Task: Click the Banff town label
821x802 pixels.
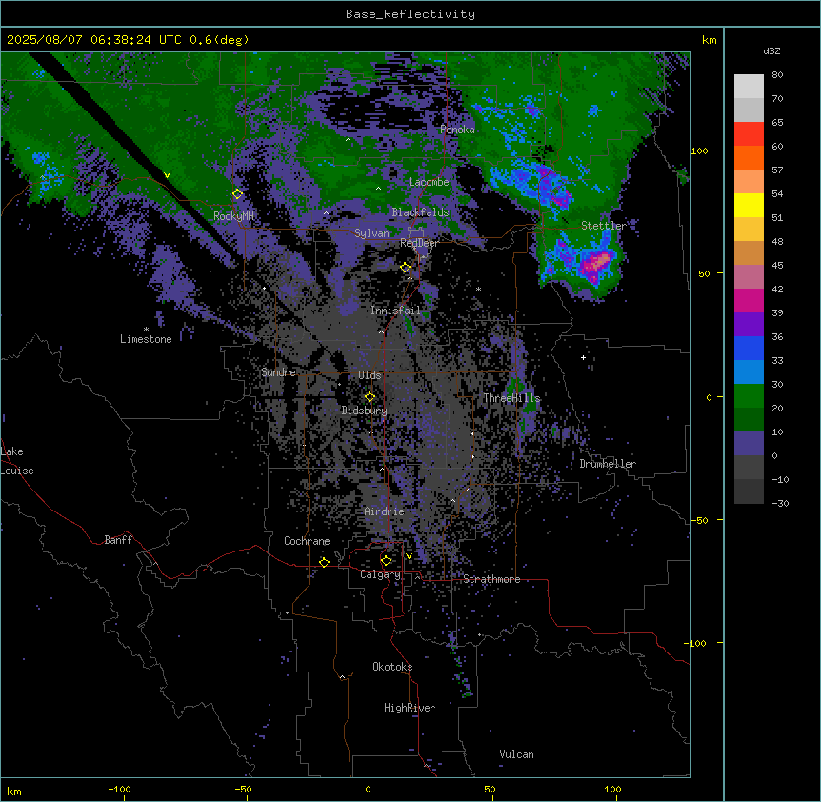Action: (x=118, y=540)
